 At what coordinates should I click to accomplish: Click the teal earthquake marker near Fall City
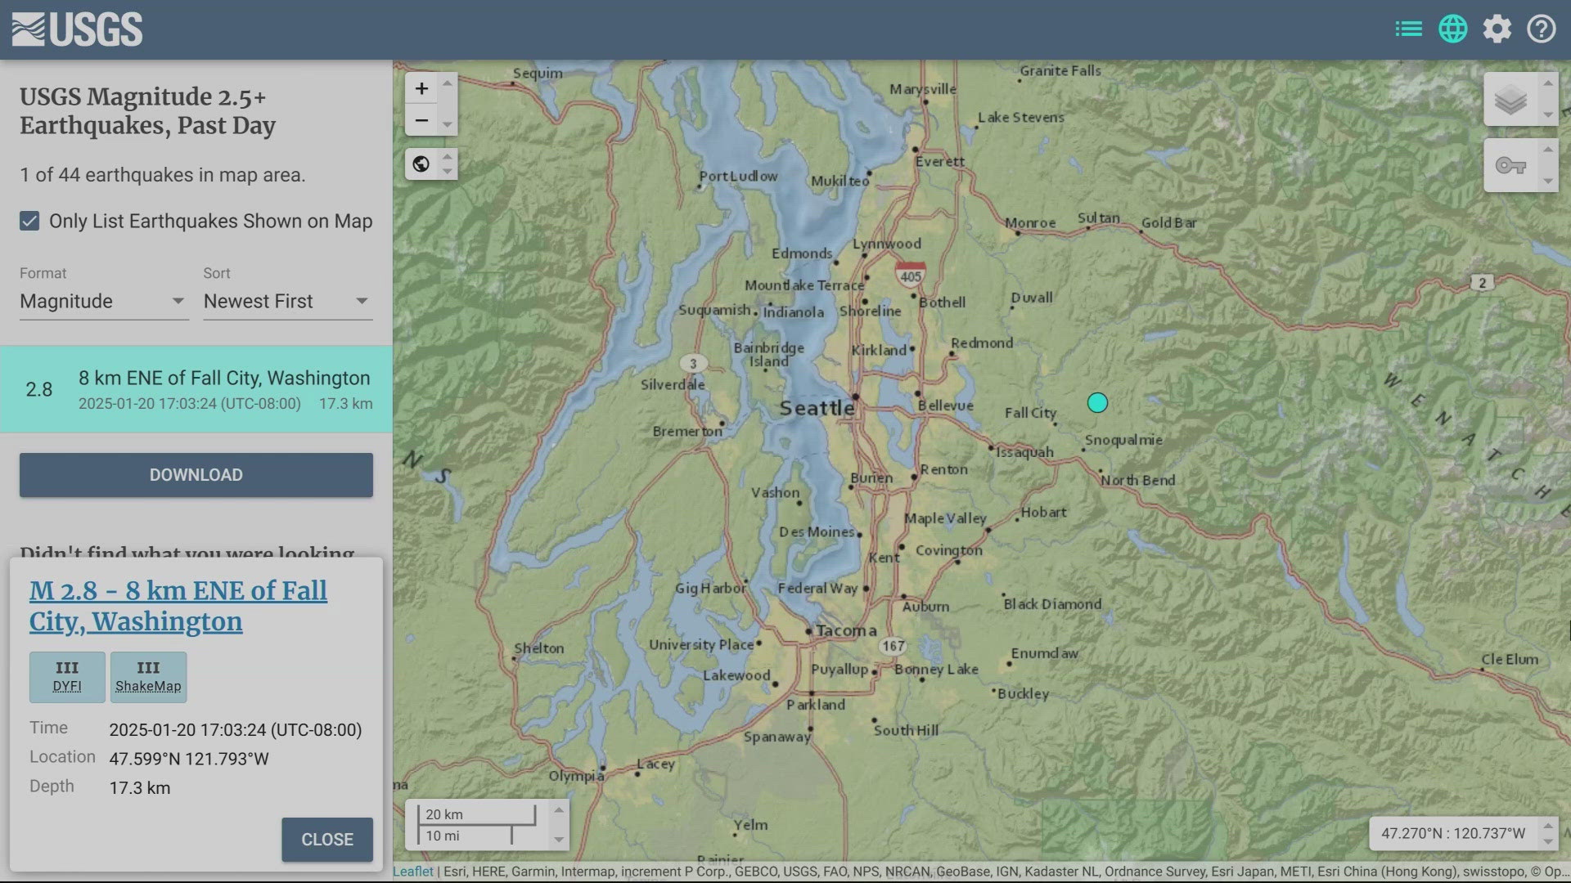(1098, 402)
